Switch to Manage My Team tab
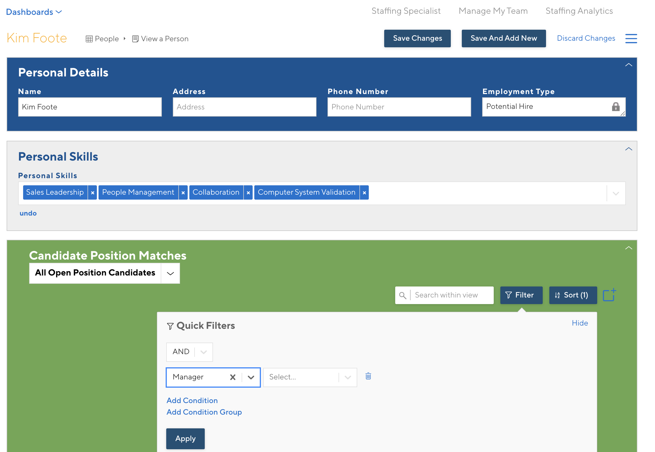This screenshot has height=452, width=655. 493,11
